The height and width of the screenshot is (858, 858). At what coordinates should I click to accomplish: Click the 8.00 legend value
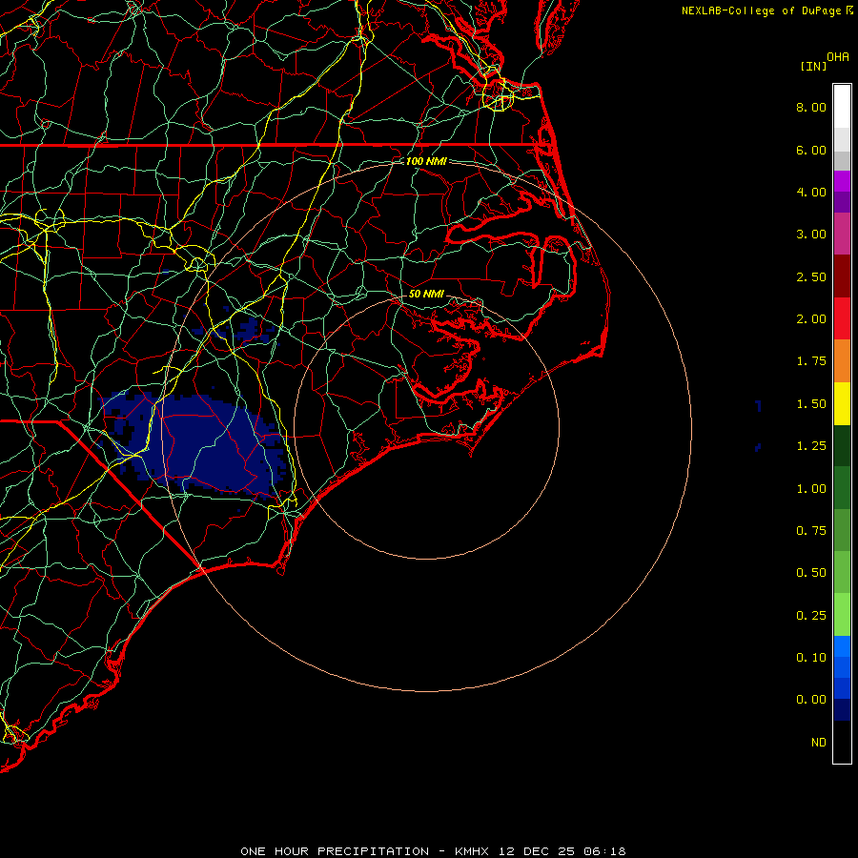tap(811, 107)
